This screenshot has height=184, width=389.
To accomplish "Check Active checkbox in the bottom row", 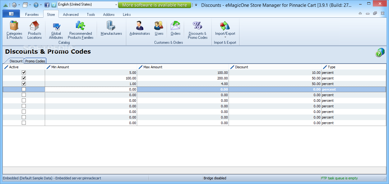I will coord(24,123).
